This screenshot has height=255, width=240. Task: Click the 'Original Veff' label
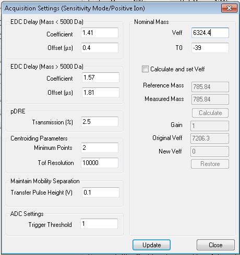click(x=167, y=138)
